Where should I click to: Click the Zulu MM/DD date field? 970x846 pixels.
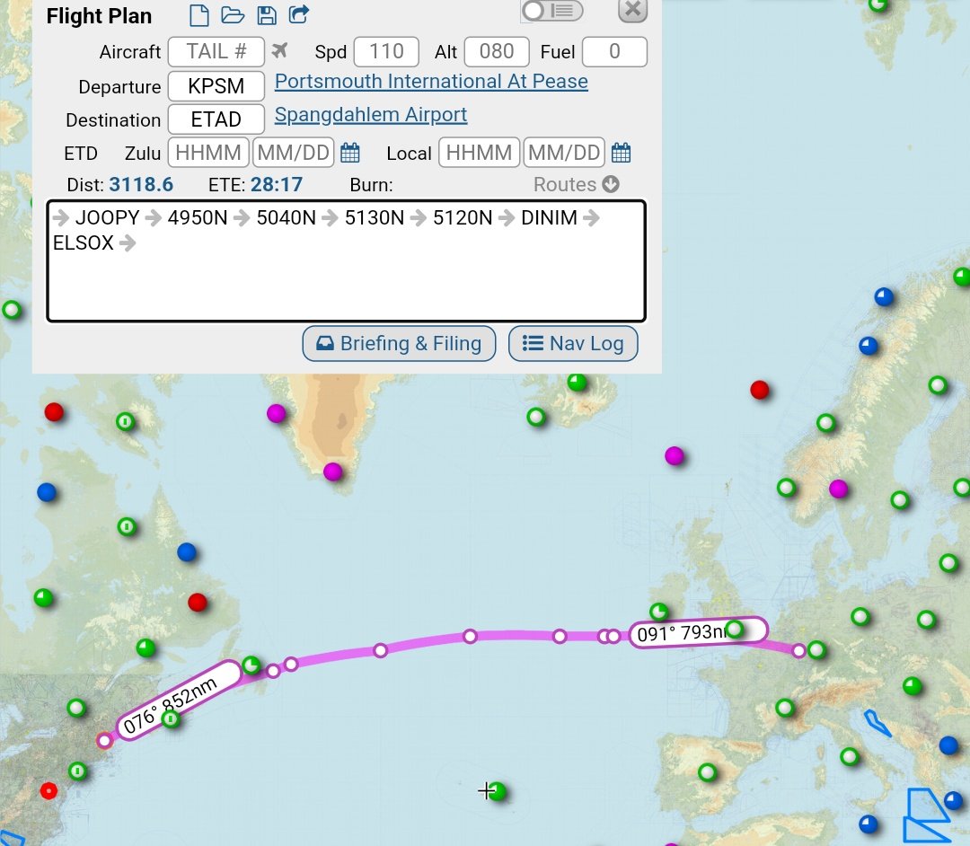[293, 153]
